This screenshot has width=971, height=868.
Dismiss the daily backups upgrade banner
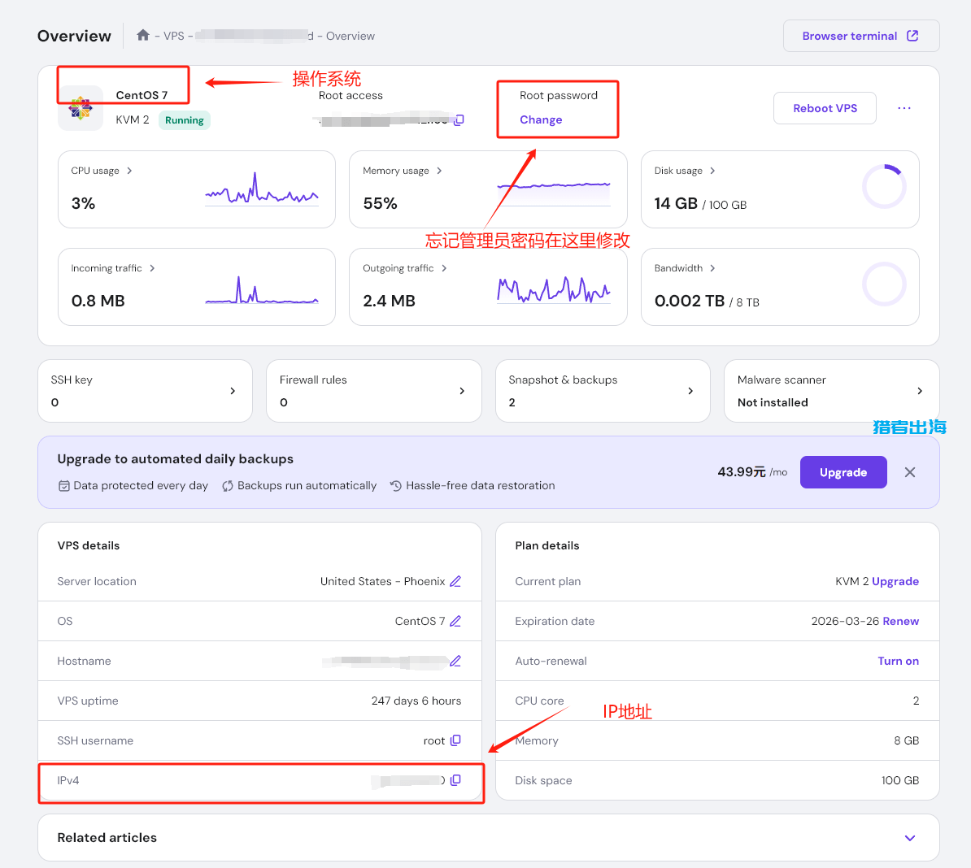[910, 472]
